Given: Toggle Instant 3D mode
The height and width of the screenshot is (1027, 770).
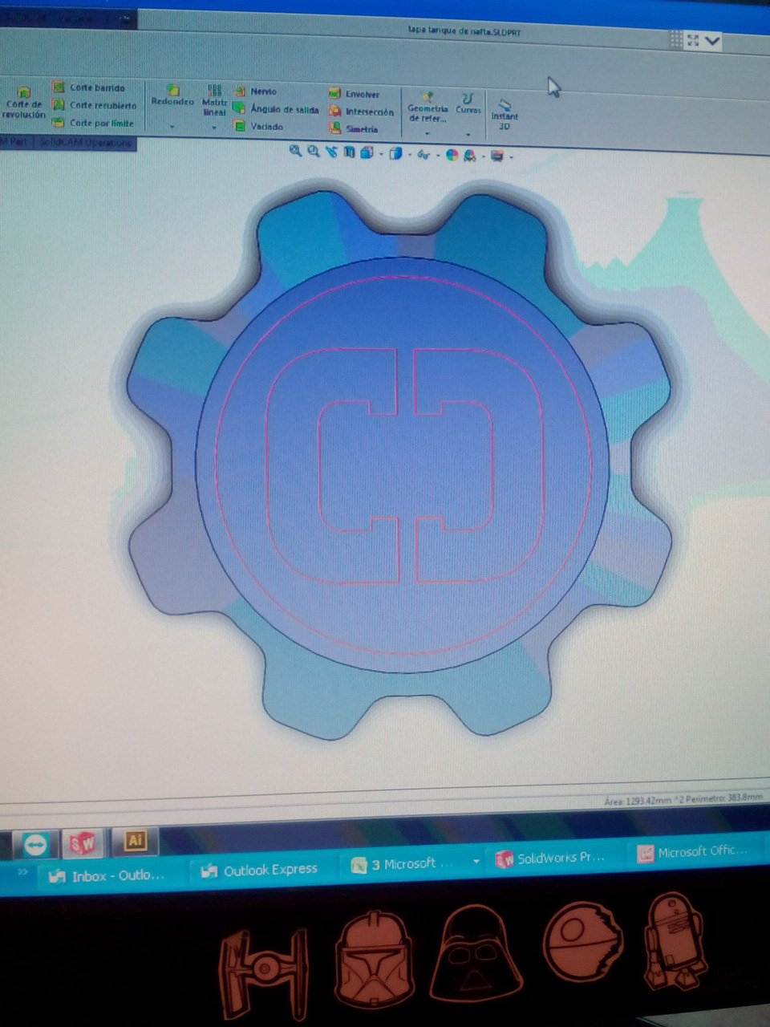Looking at the screenshot, I should [505, 115].
